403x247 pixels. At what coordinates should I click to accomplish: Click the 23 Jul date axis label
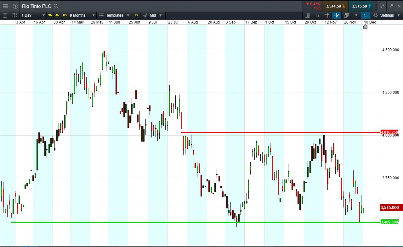pos(173,22)
